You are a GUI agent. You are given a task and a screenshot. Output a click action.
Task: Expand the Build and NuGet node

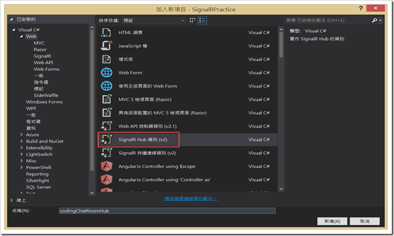[x=22, y=141]
